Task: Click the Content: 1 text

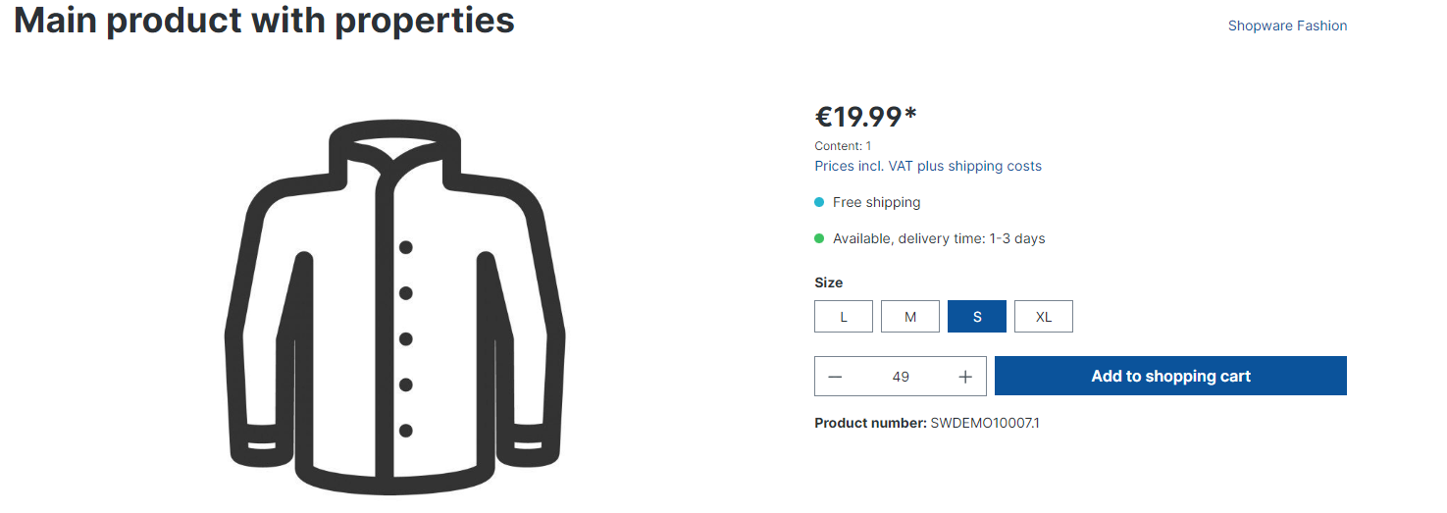Action: click(843, 146)
